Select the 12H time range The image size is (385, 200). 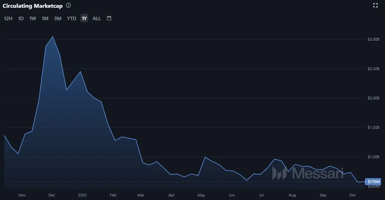8,18
